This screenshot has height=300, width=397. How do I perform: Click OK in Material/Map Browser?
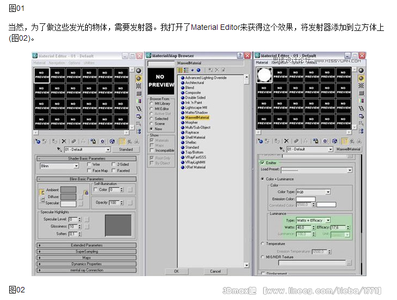pos(176,271)
